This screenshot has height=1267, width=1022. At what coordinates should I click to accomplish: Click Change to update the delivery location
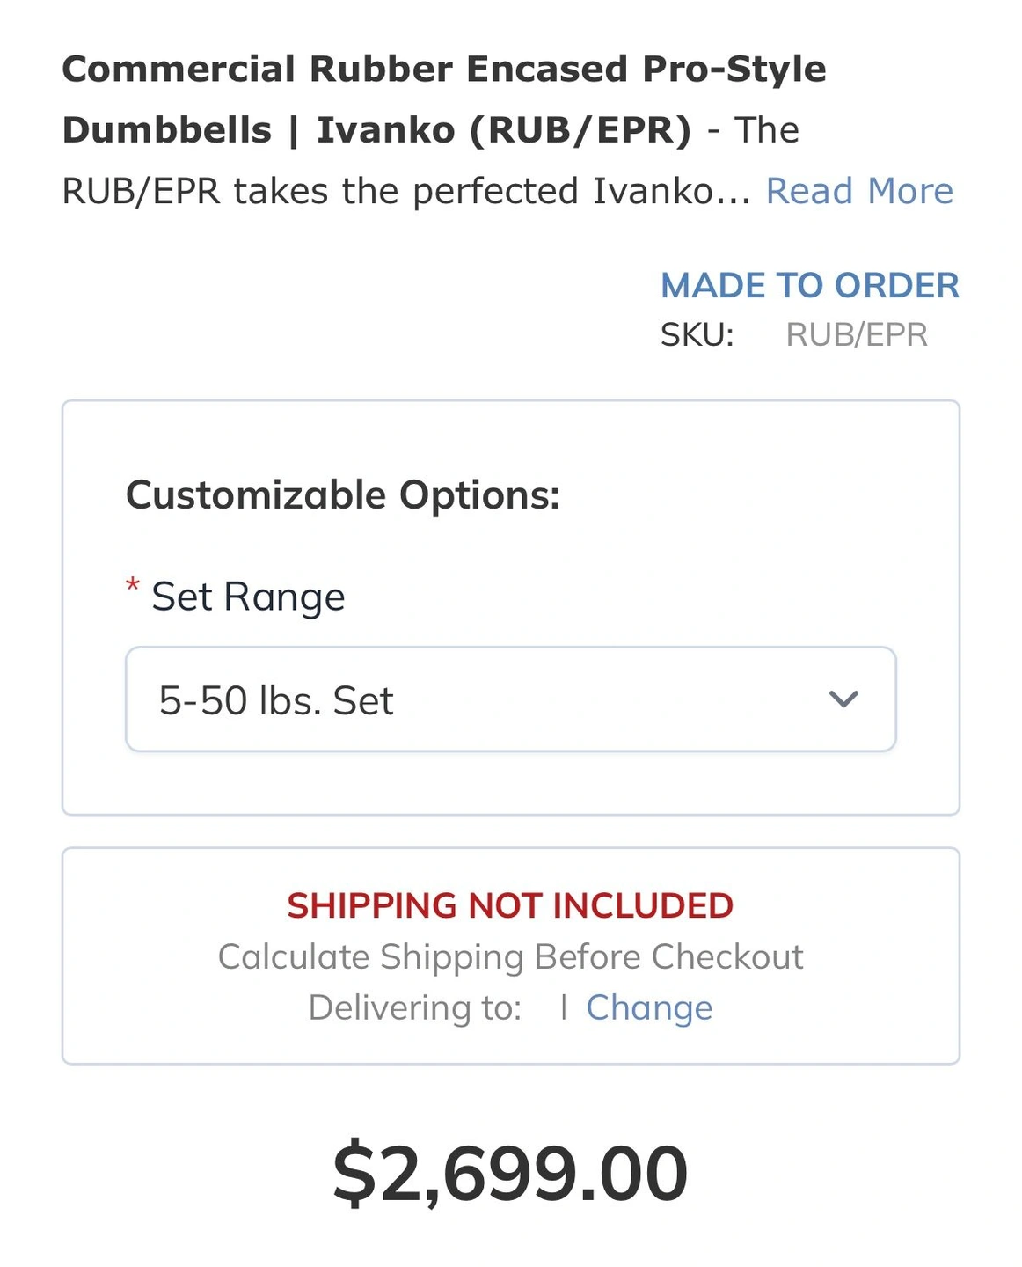click(x=649, y=1007)
